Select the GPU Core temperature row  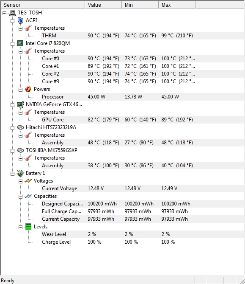coord(143,120)
